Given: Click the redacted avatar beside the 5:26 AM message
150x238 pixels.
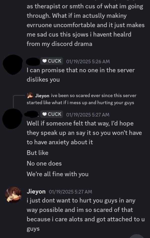Looking at the screenshot, I should [13, 64].
